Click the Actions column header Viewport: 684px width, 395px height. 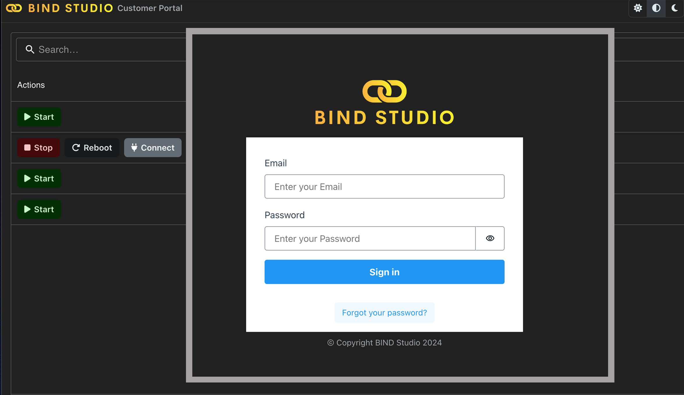31,85
